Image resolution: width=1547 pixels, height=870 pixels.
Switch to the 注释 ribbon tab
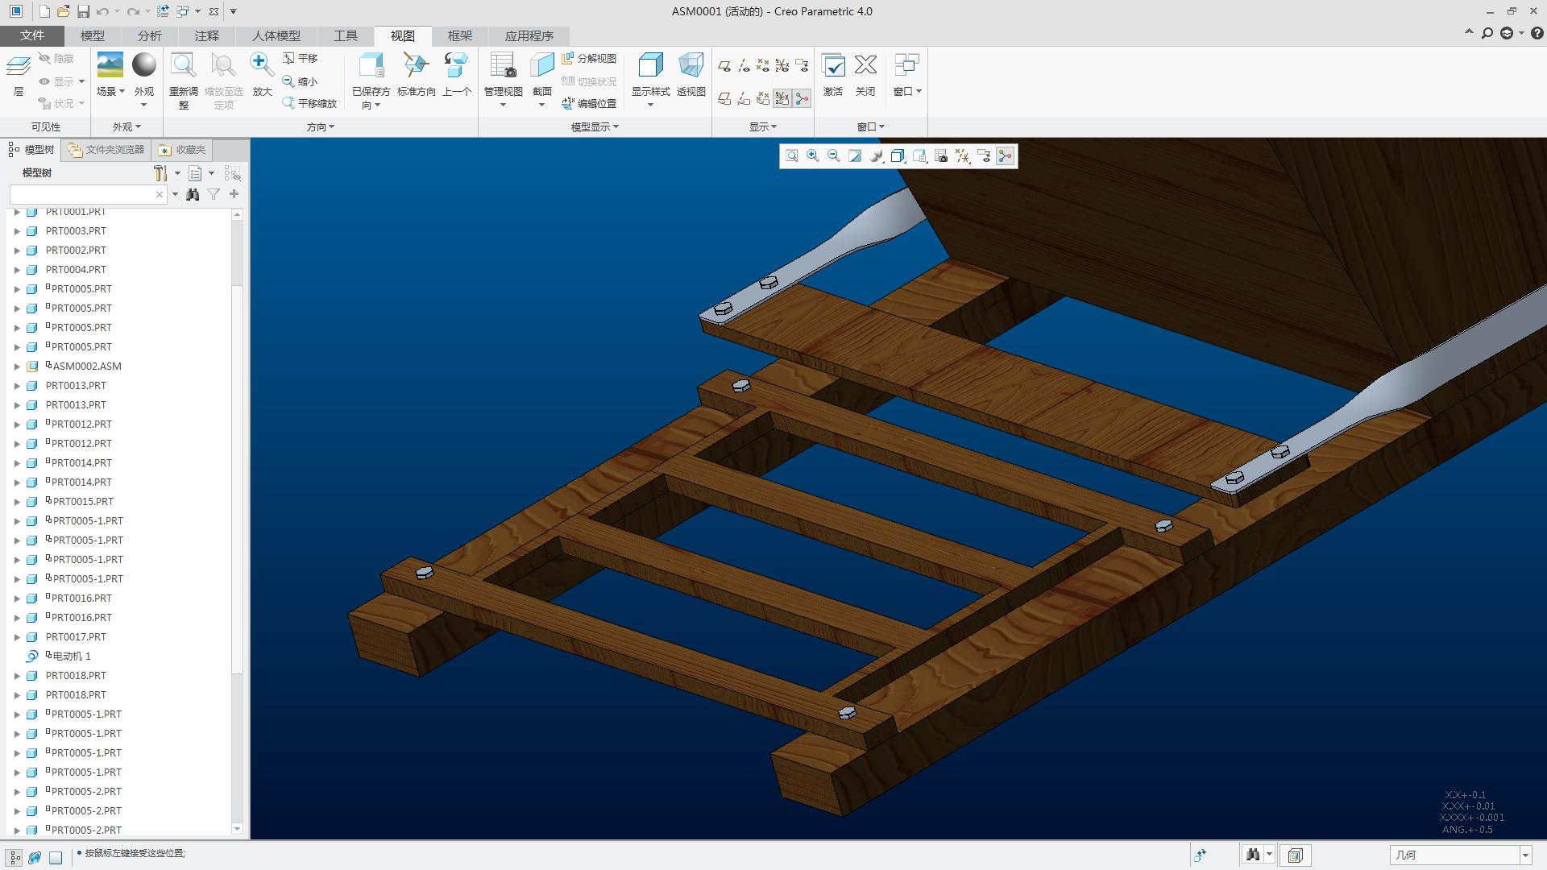pyautogui.click(x=207, y=35)
